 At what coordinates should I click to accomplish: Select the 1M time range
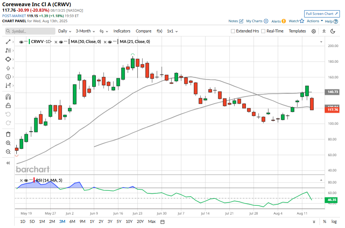(x=42, y=221)
